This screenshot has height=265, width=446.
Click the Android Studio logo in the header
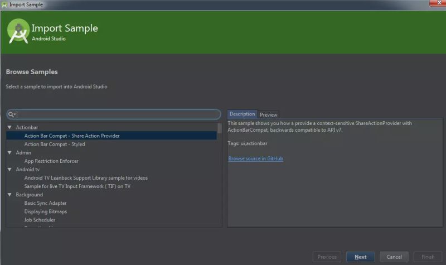point(18,31)
